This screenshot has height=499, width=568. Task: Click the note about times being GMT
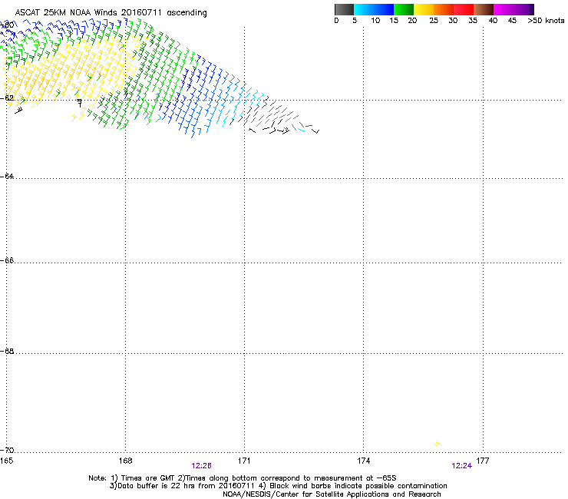point(144,478)
